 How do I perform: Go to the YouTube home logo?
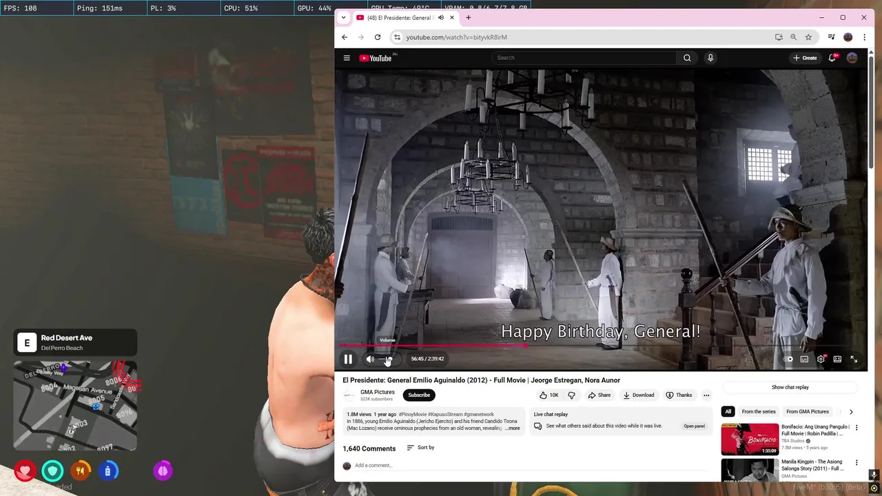[376, 58]
